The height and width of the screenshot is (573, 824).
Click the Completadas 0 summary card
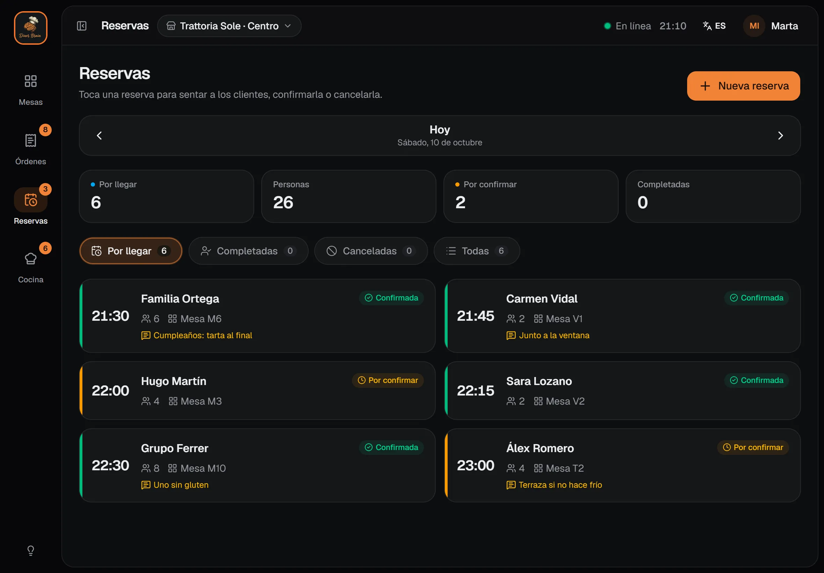point(713,196)
